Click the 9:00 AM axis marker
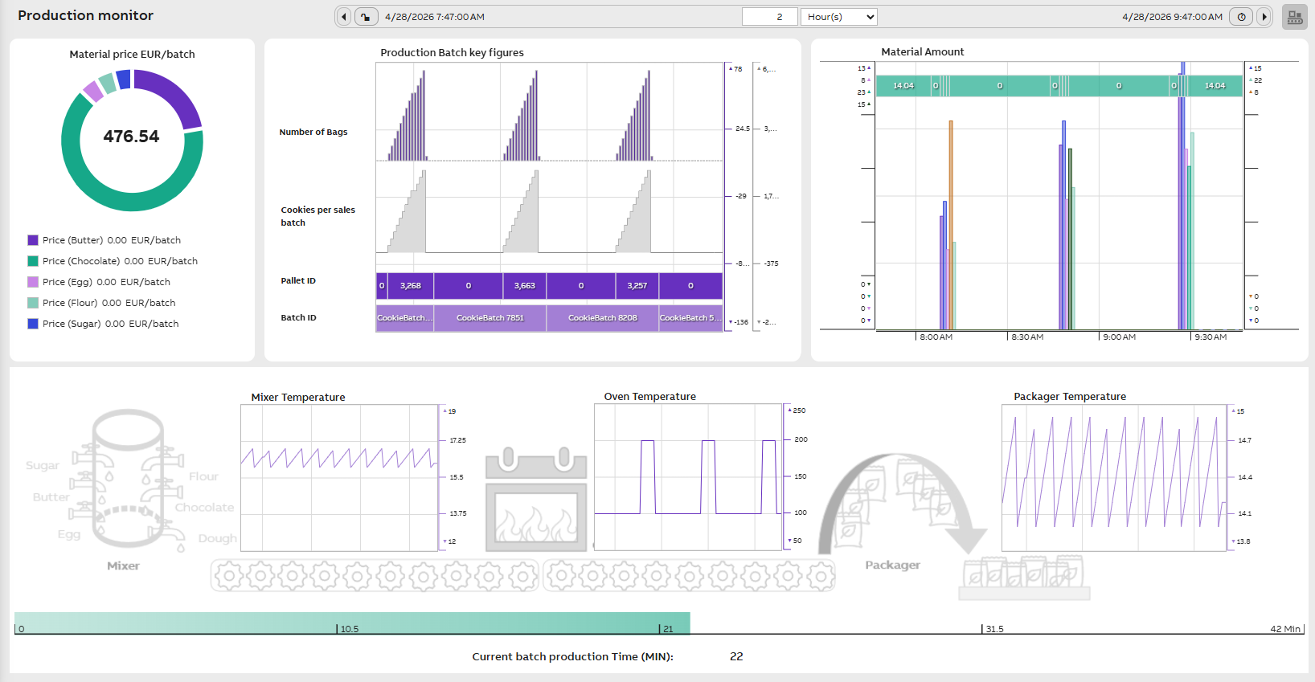 tap(1119, 337)
